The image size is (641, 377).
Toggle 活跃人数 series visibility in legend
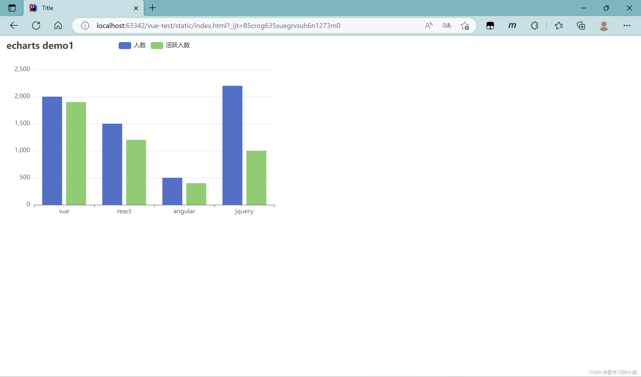tap(171, 45)
